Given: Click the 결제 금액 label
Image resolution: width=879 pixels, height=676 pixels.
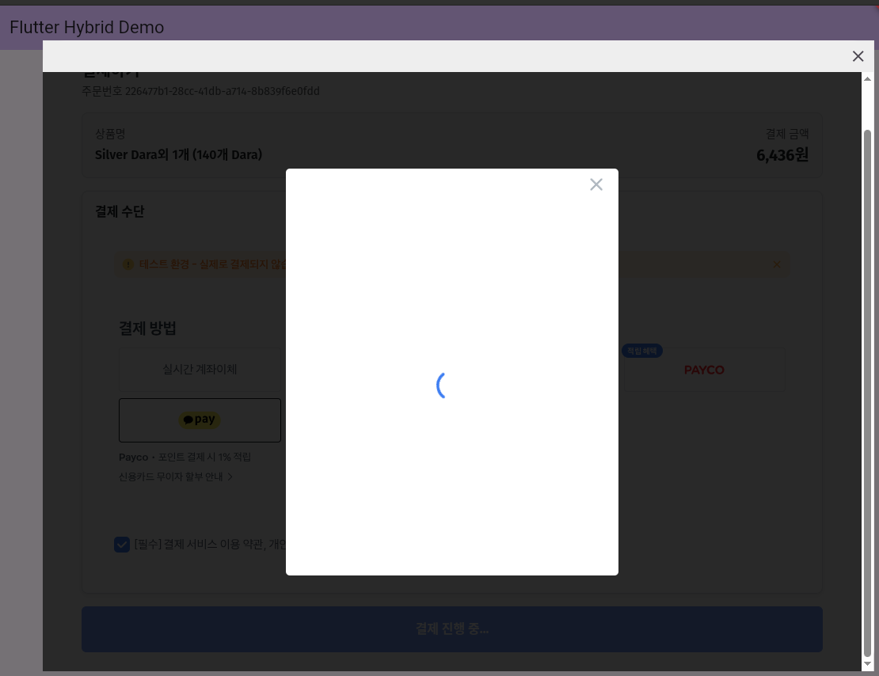Looking at the screenshot, I should [x=787, y=134].
